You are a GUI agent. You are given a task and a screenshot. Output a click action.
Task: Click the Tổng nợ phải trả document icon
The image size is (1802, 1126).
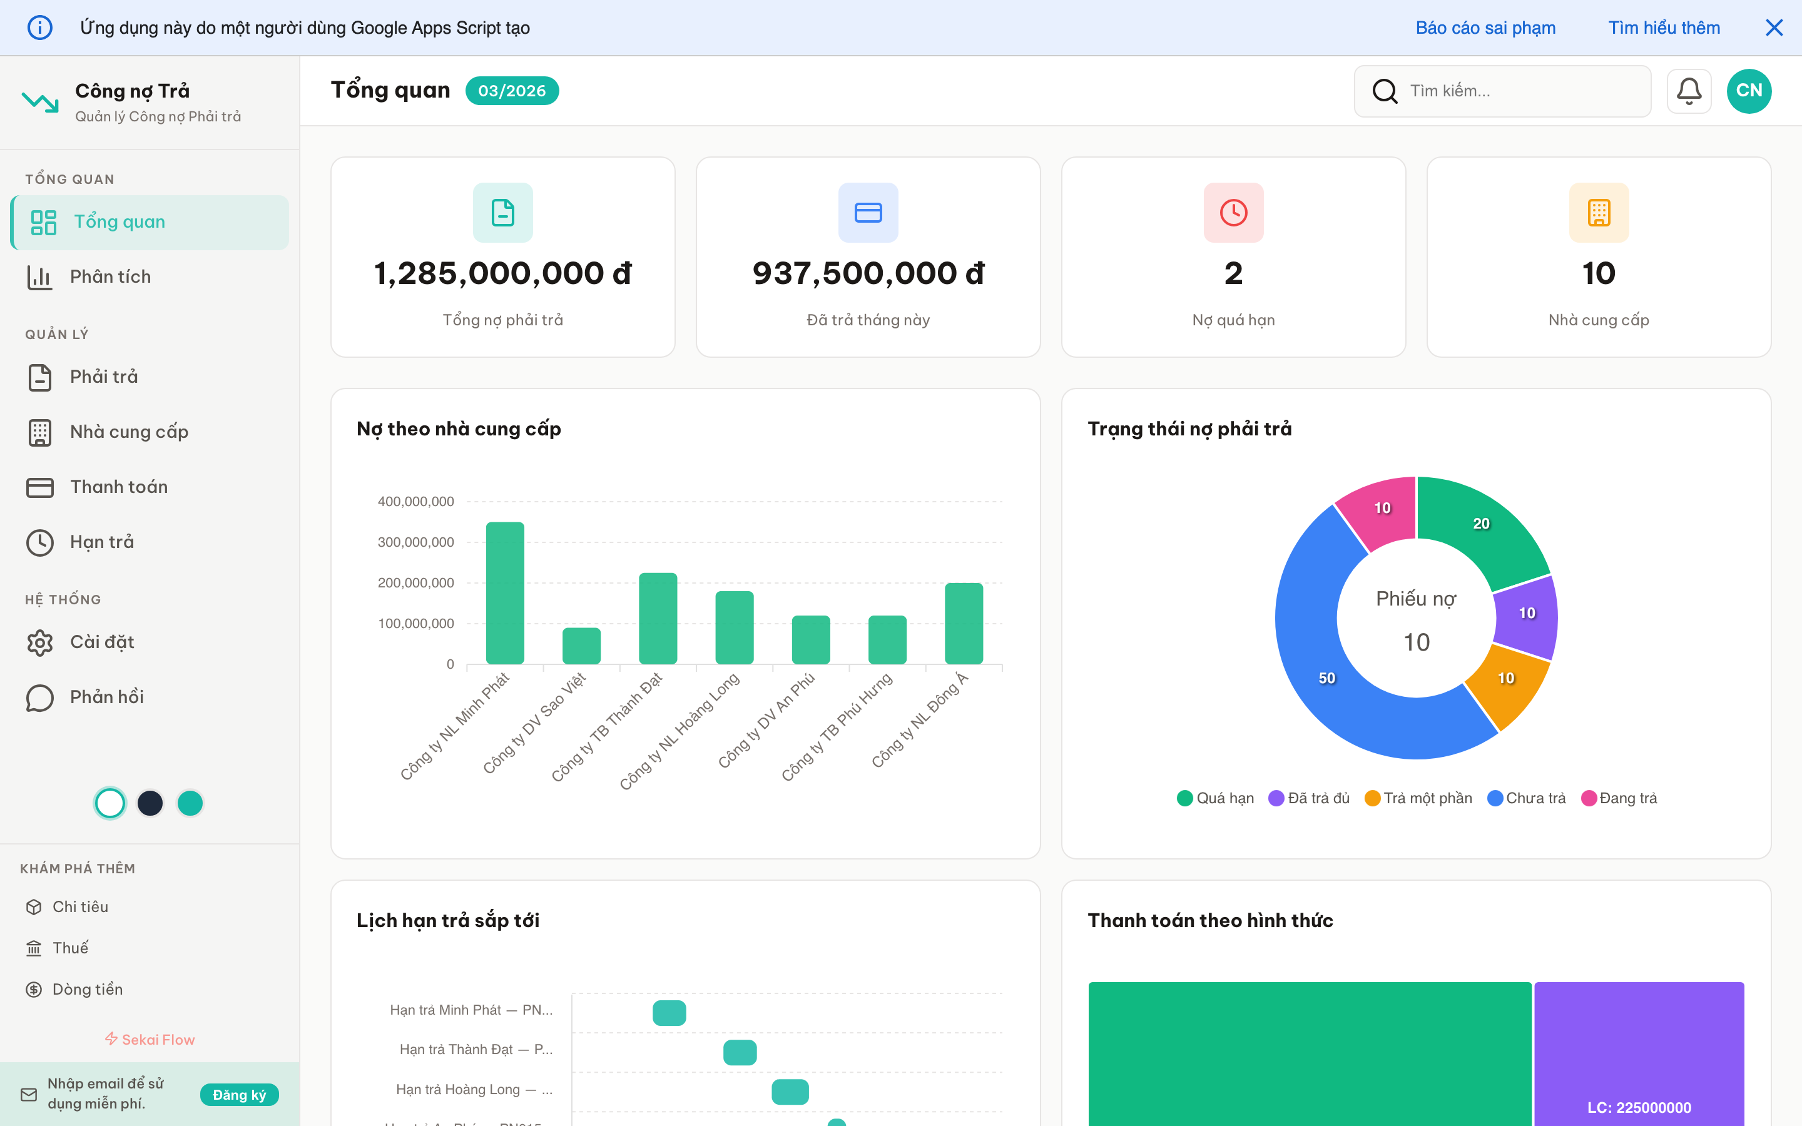[502, 212]
